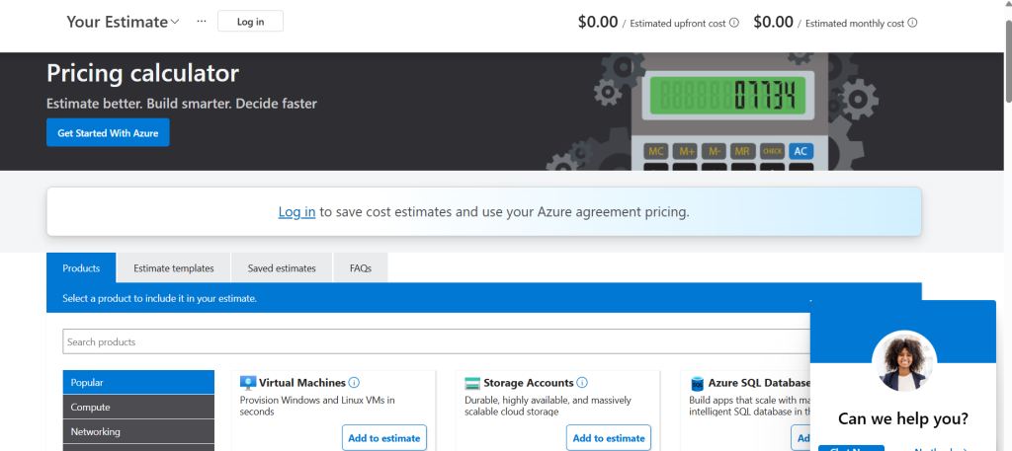The height and width of the screenshot is (451, 1012).
Task: Click the chat agent avatar photo
Action: click(903, 362)
